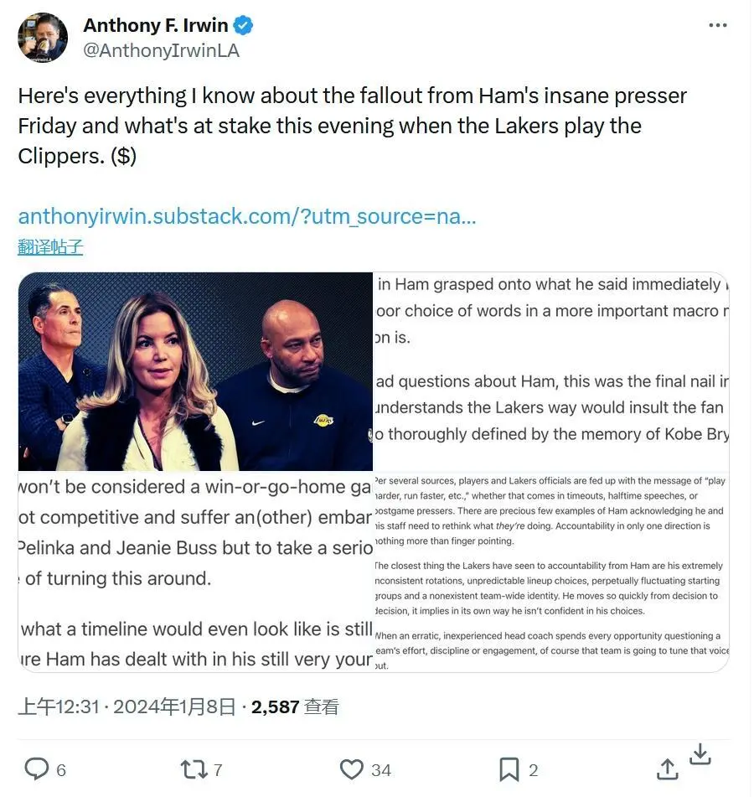The height and width of the screenshot is (797, 754).
Task: Open the reply comment icon
Action: pos(37,769)
